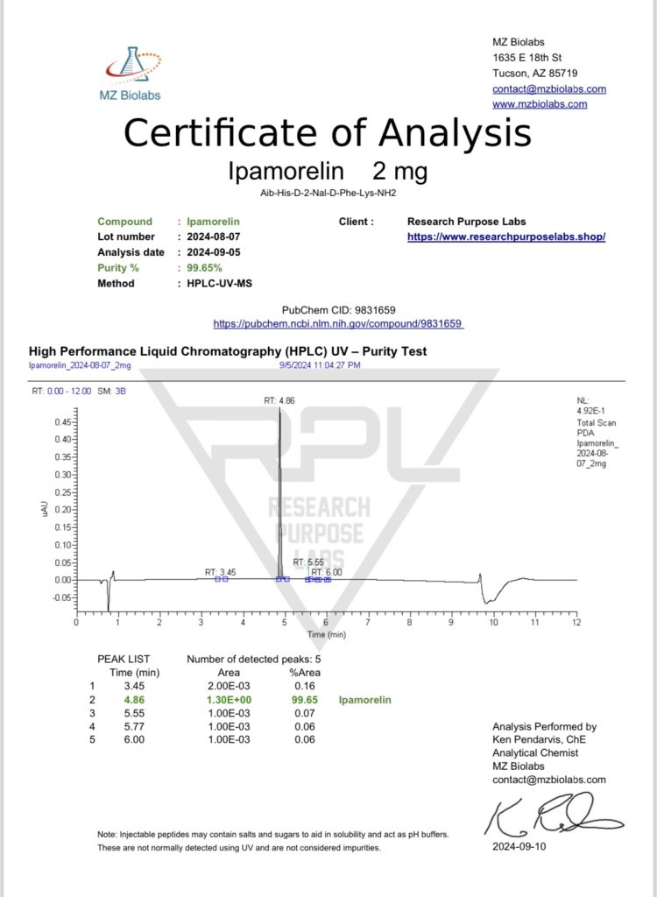The height and width of the screenshot is (897, 657).
Task: Click the RT: 6.00 peak label
Action: [x=327, y=571]
